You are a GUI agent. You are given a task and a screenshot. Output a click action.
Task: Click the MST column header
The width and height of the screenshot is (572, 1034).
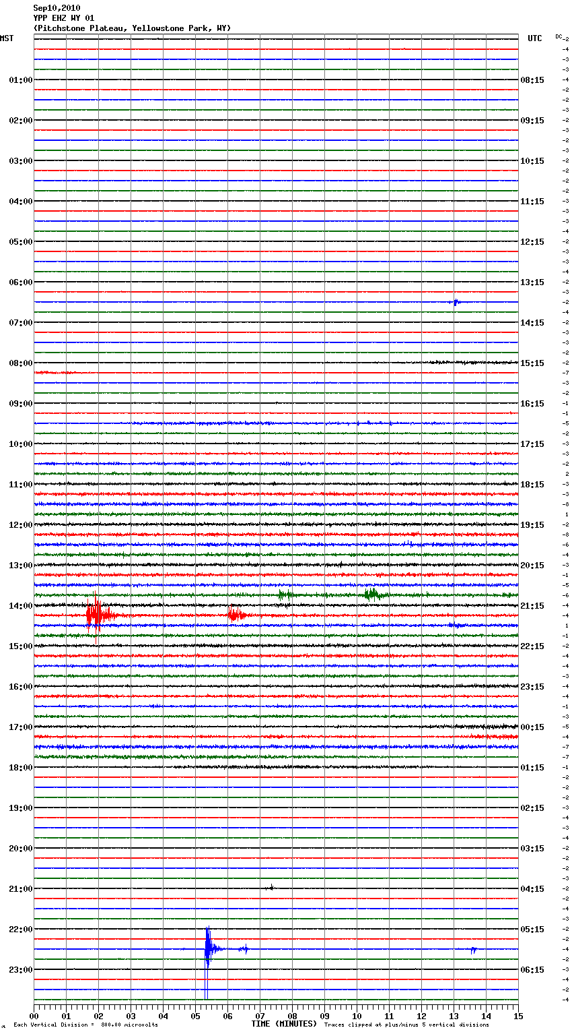pos(7,38)
